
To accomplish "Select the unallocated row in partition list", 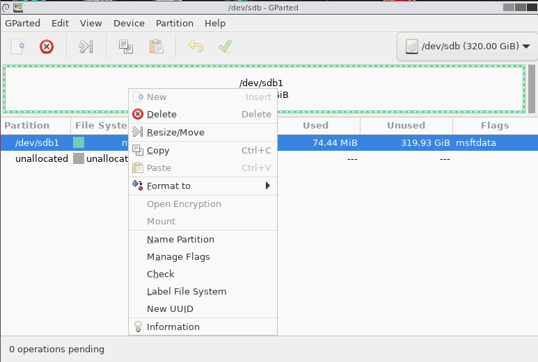I will click(x=42, y=158).
